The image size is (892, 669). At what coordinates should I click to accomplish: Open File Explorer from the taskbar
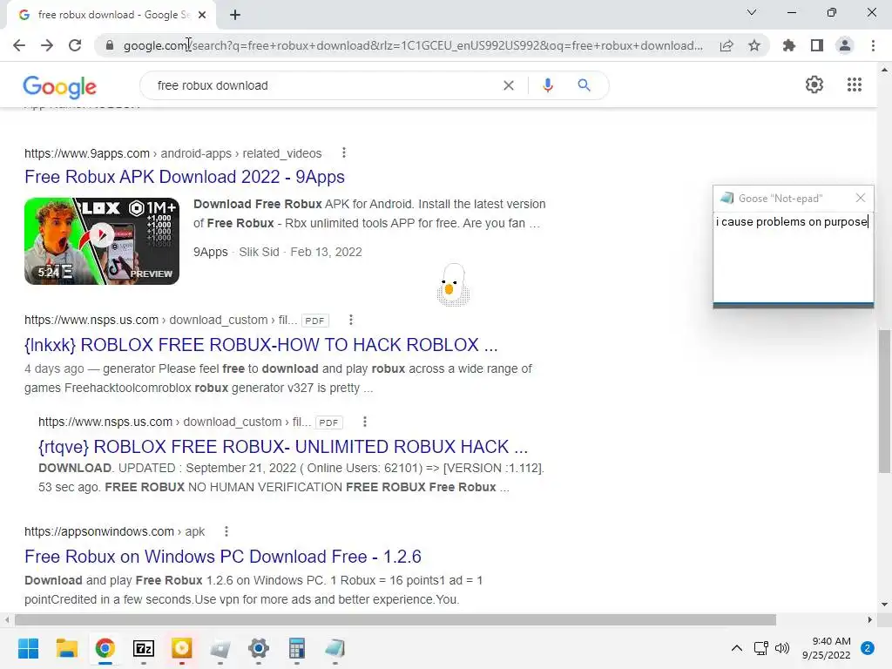coord(66,648)
